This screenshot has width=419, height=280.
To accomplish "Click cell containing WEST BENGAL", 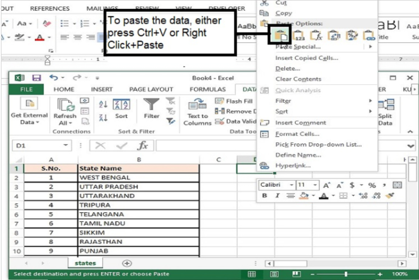I will pos(139,178).
